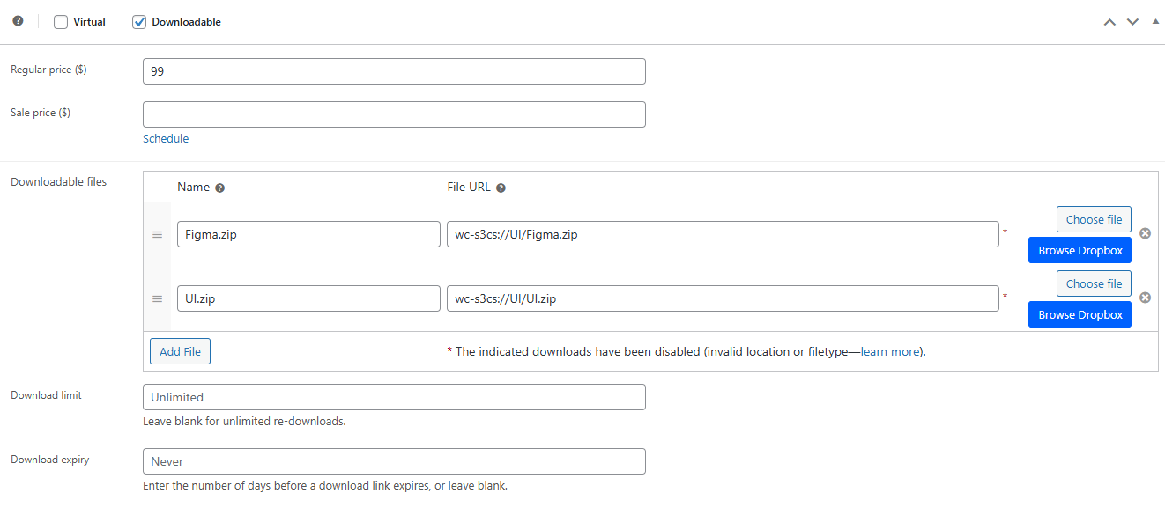
Task: Move the panel up with arrow
Action: [x=1109, y=22]
